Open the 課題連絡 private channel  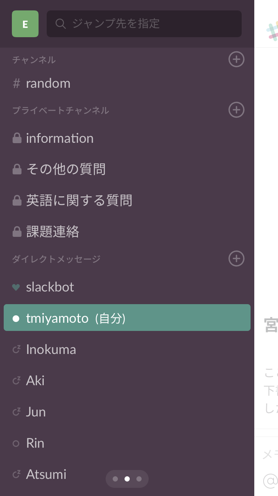tap(127, 232)
